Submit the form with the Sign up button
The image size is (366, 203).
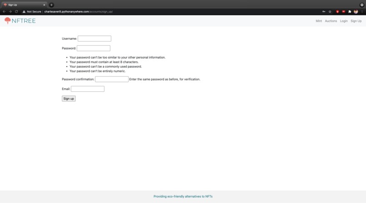pyautogui.click(x=69, y=99)
